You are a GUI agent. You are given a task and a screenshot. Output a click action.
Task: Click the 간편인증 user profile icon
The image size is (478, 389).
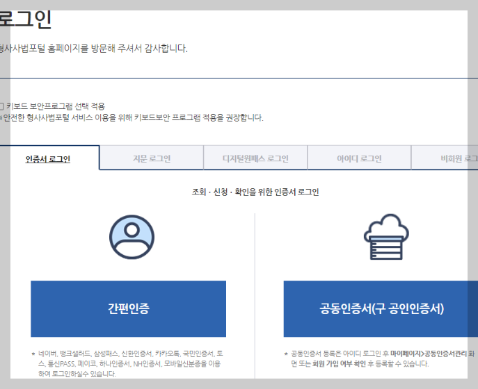[132, 237]
